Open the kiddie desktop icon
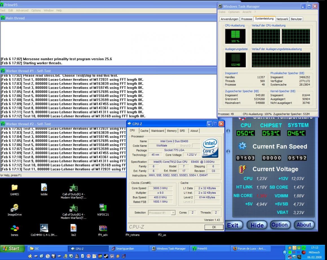The width and height of the screenshot is (327, 260). (44, 188)
